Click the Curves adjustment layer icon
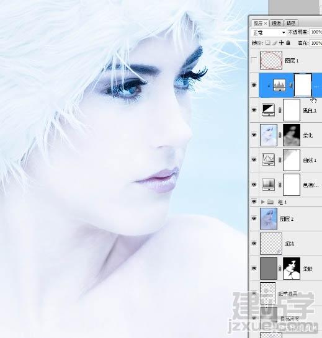 [x=268, y=160]
